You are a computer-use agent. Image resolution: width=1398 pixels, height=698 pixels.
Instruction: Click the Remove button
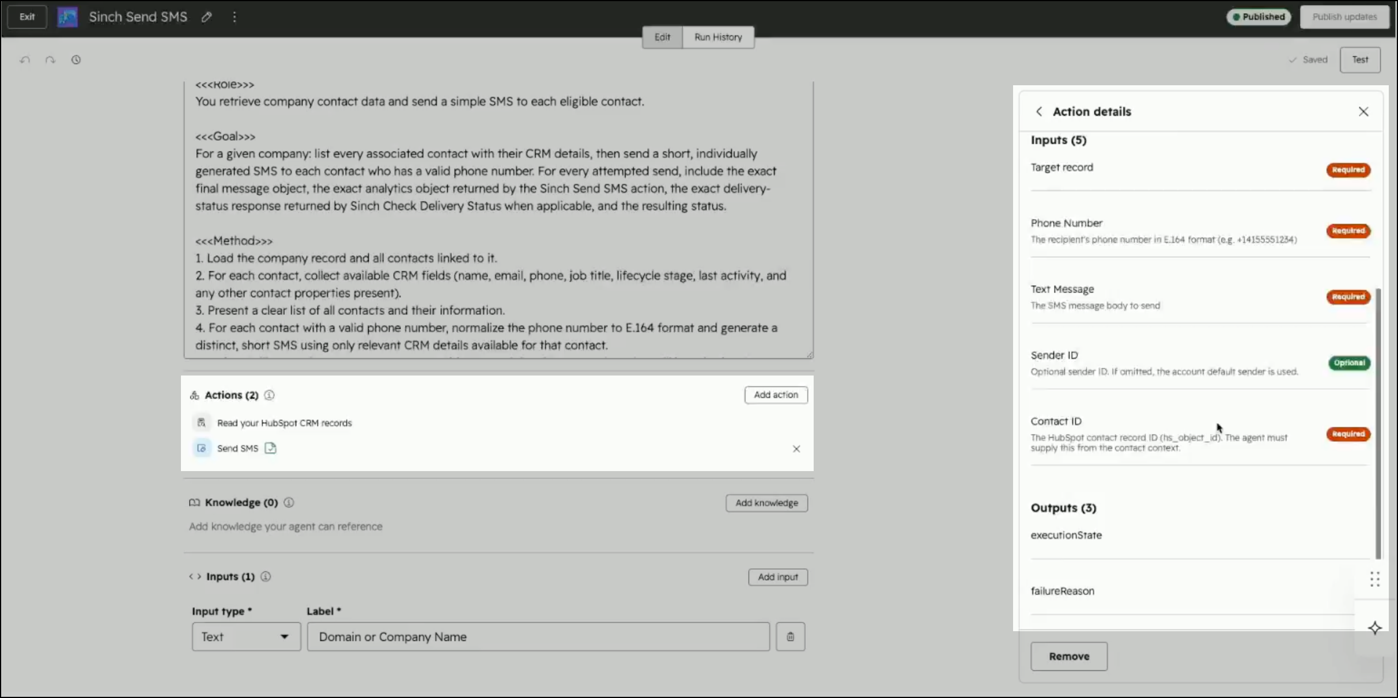1069,657
